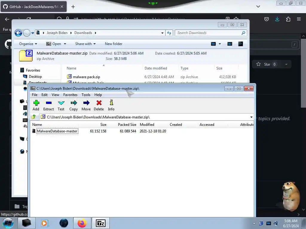Click the Extract button in 7-Zip
The width and height of the screenshot is (306, 229).
[48, 105]
